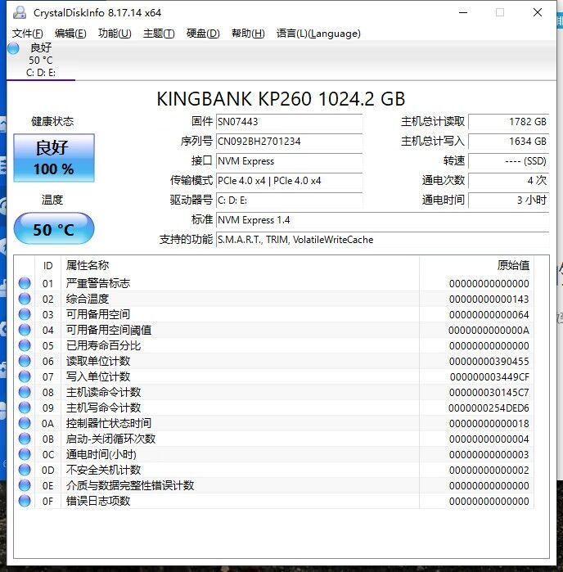Click raw value 0000000390455
This screenshot has height=572, width=563.
[489, 362]
